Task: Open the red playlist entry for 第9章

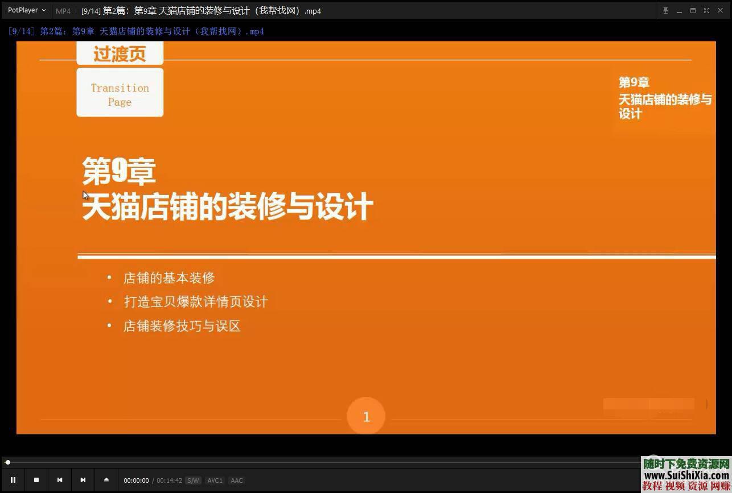Action: tap(136, 31)
